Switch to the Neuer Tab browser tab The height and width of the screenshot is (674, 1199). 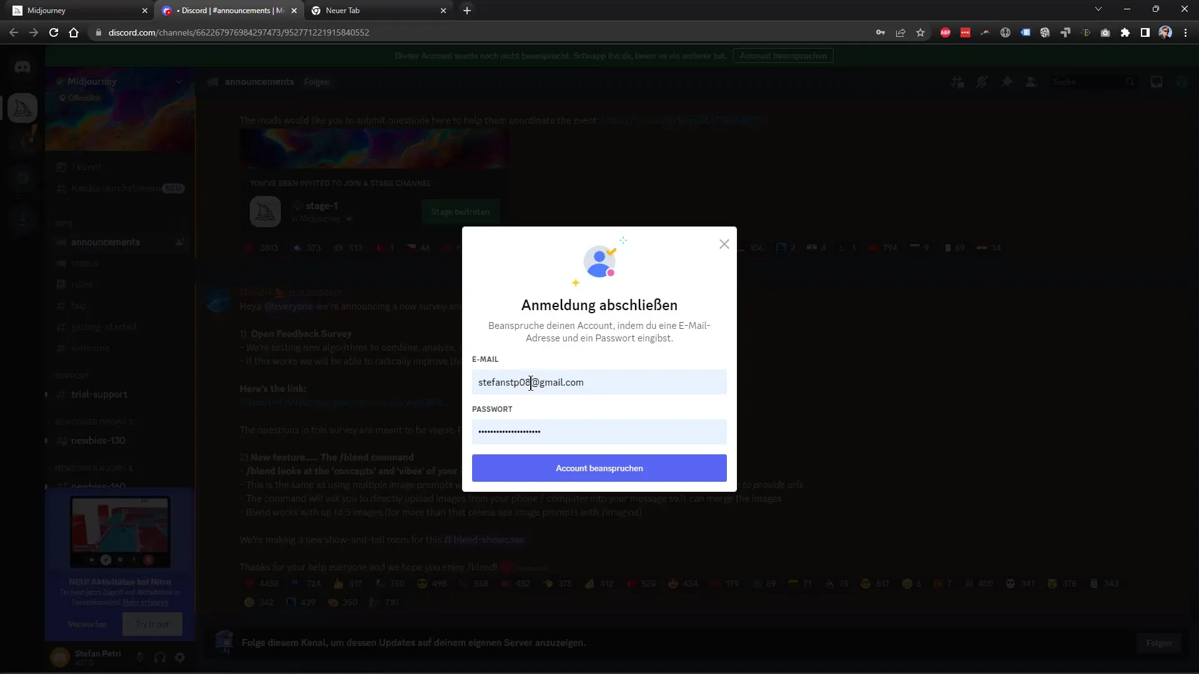(x=378, y=11)
